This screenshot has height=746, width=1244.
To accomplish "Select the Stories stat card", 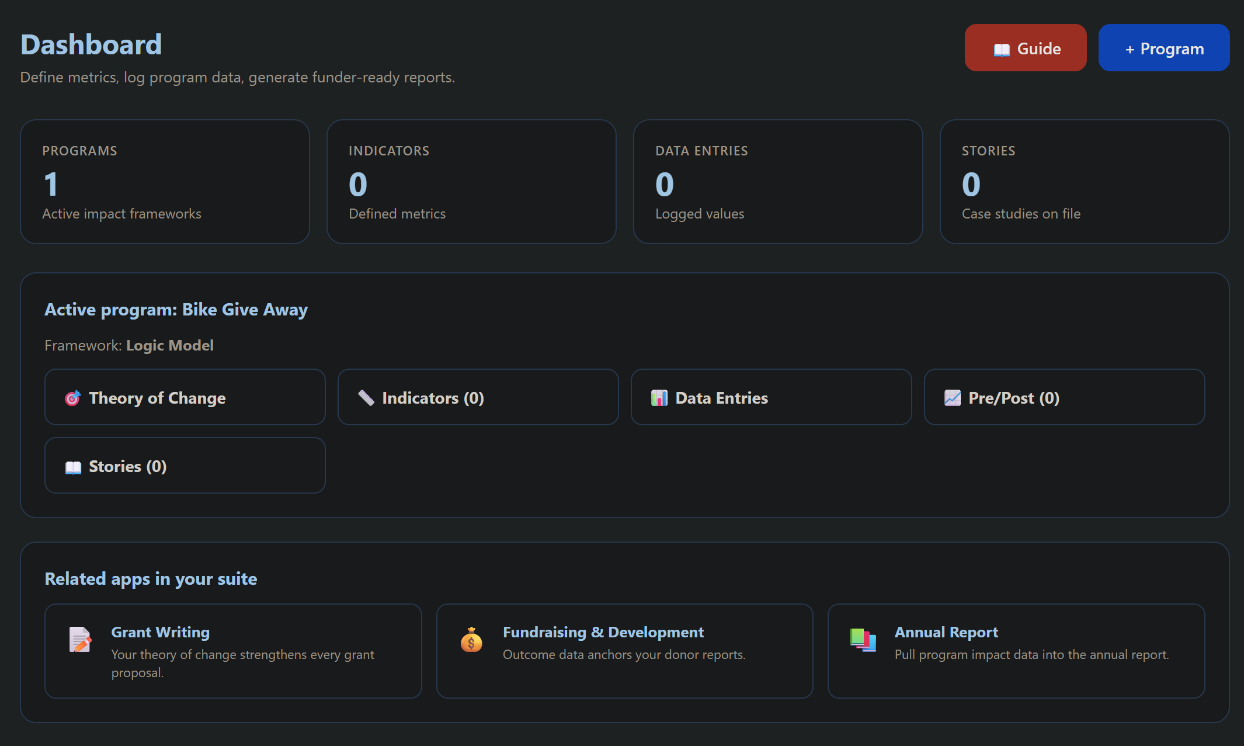I will point(1085,182).
